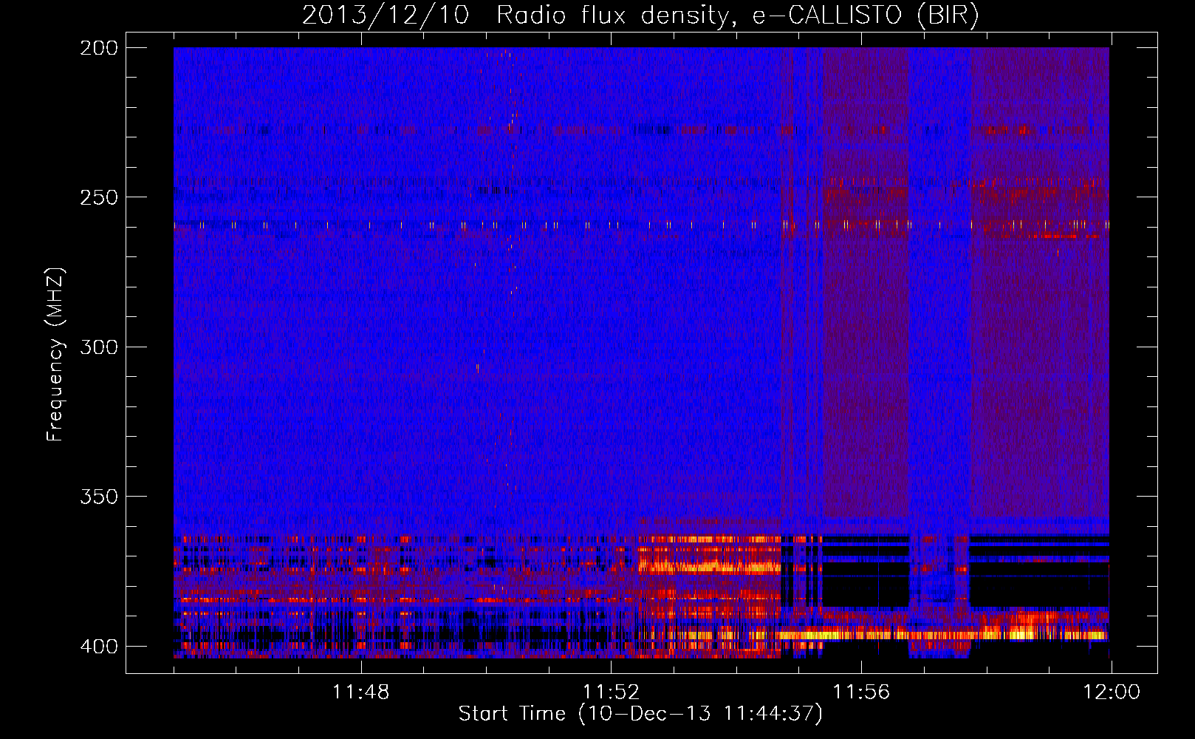Screen dimensions: 1195x739
Task: Select the '200' frequency axis label
Action: point(98,48)
